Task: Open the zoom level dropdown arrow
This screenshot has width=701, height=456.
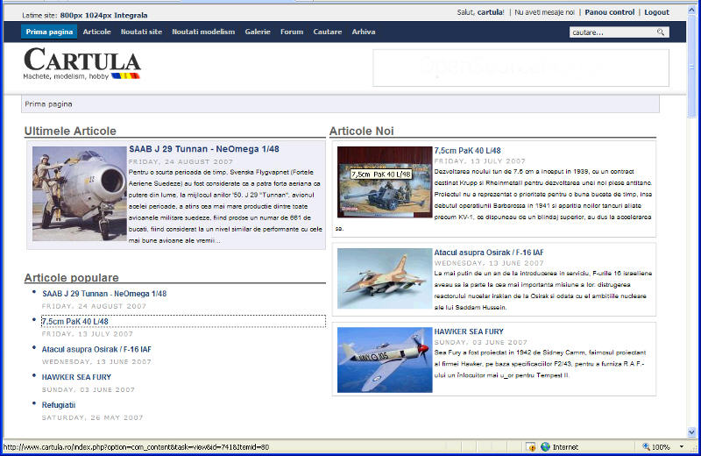Action: (x=682, y=446)
